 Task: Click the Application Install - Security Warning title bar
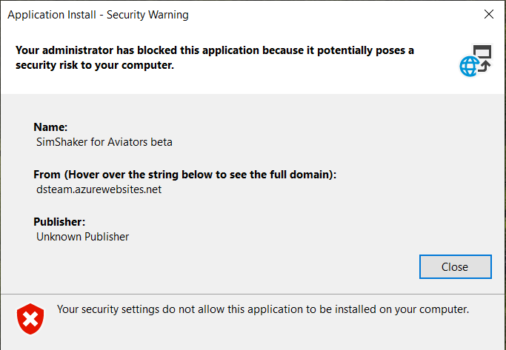tap(98, 15)
